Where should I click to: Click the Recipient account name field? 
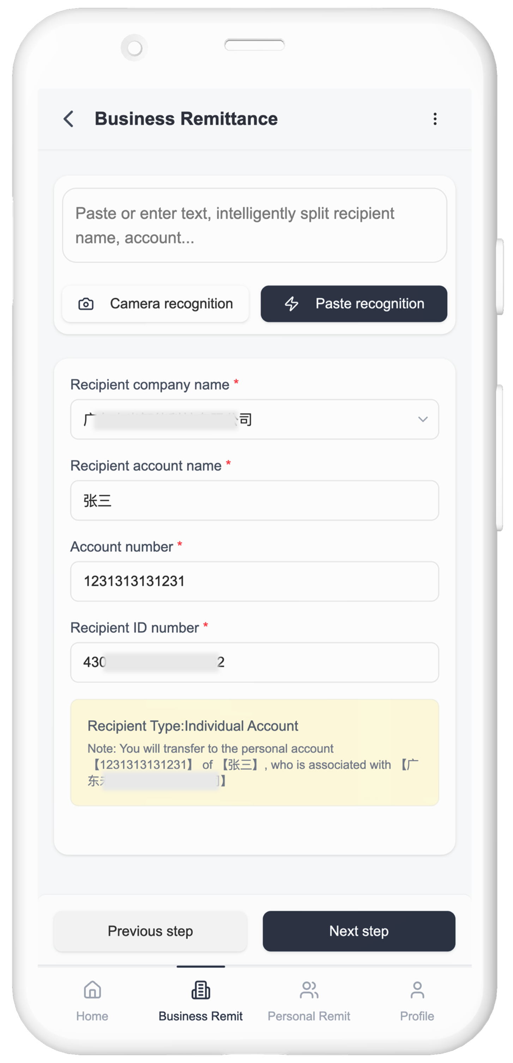click(x=254, y=500)
